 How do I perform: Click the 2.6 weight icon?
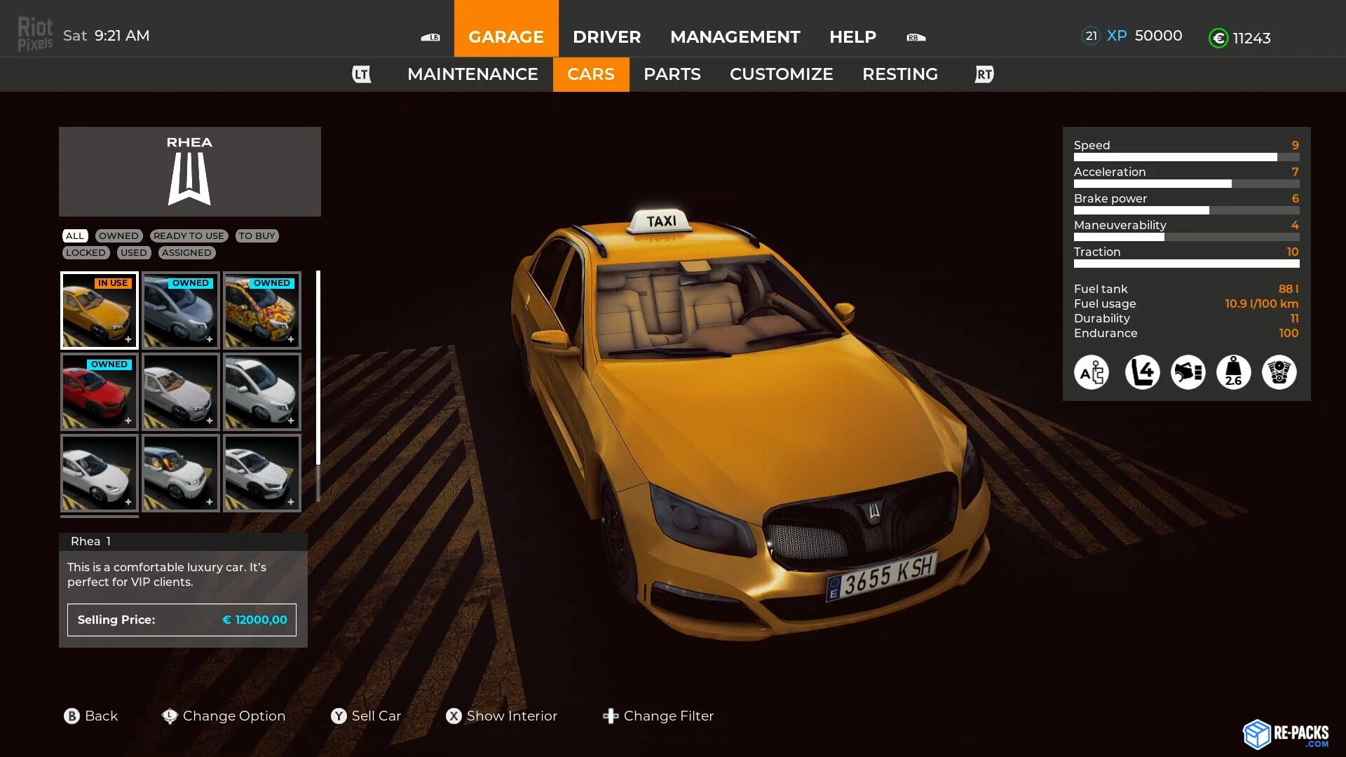tap(1233, 372)
